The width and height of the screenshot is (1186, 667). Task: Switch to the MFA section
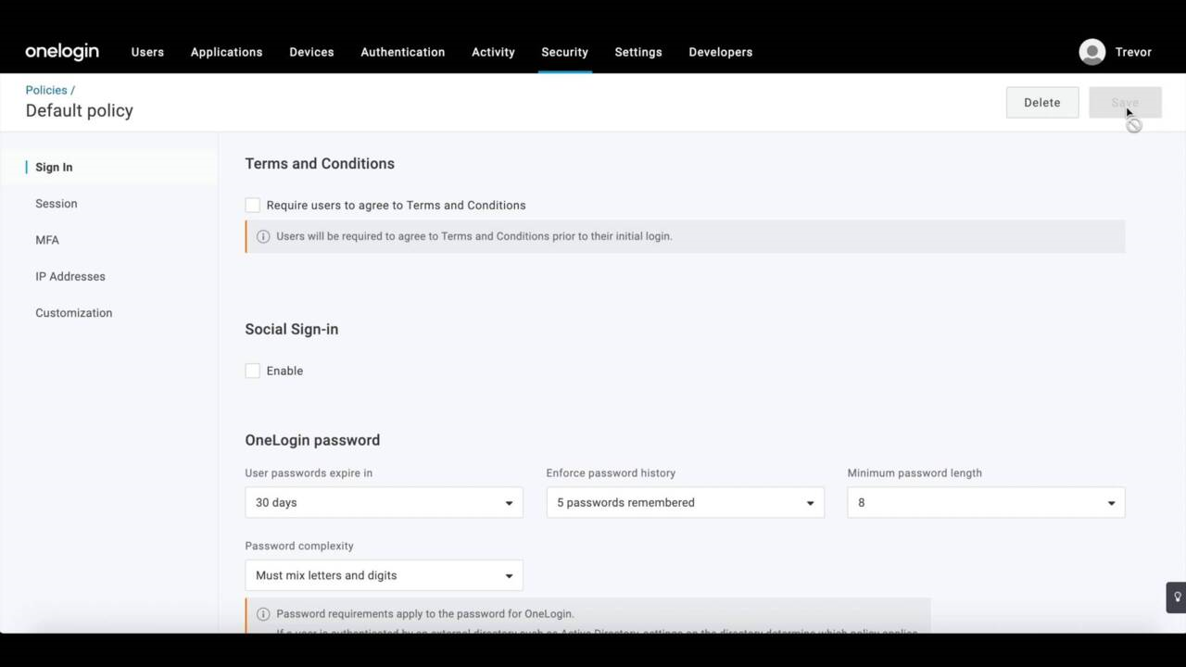click(x=47, y=240)
